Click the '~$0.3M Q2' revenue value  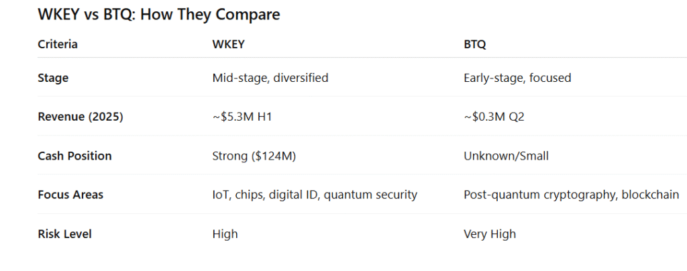point(493,117)
